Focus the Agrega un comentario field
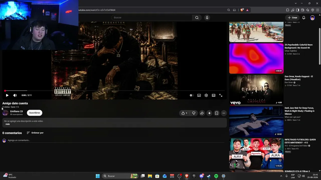 pyautogui.click(x=116, y=140)
